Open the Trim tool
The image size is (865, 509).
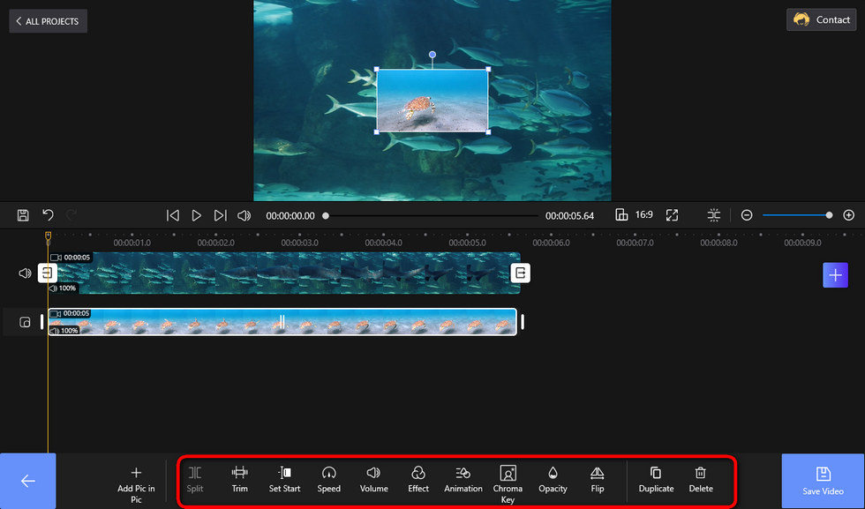[x=239, y=479]
